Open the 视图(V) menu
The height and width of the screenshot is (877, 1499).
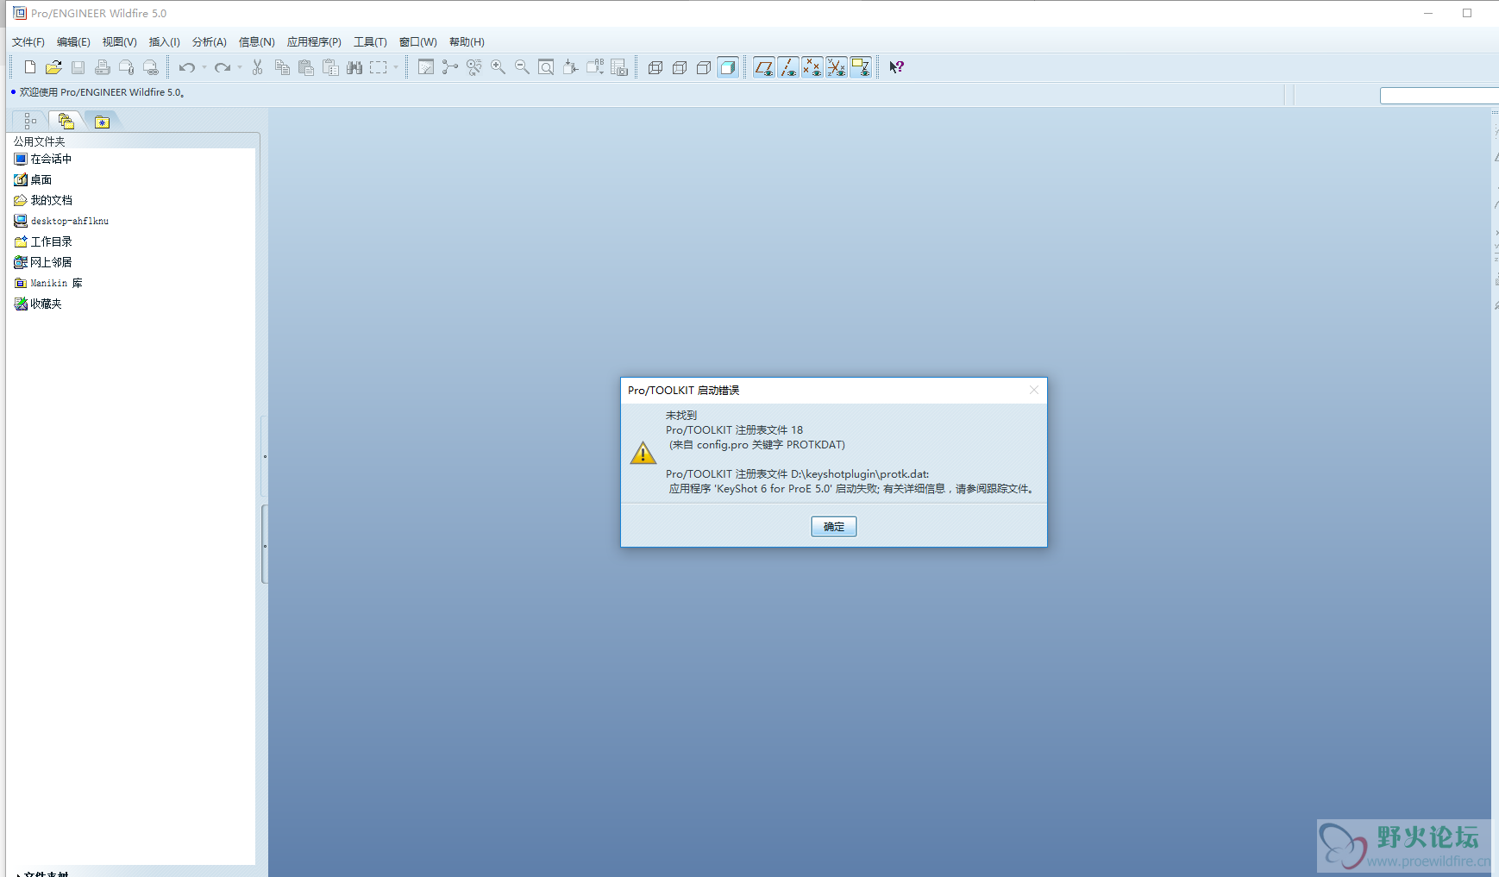click(x=119, y=42)
